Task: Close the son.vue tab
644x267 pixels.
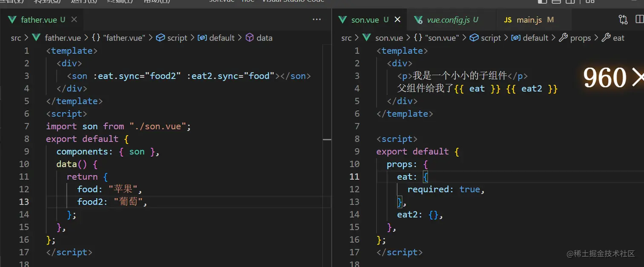Action: tap(397, 20)
